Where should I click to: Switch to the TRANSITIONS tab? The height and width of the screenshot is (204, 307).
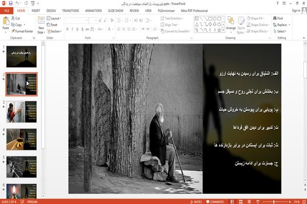(x=71, y=11)
